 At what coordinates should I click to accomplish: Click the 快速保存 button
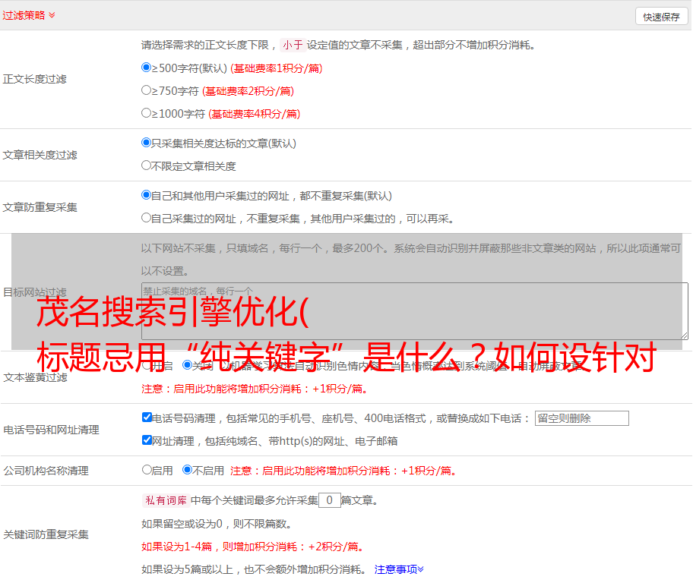coord(661,17)
